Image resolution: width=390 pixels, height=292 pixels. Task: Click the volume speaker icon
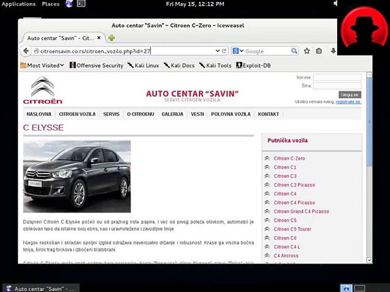click(336, 4)
